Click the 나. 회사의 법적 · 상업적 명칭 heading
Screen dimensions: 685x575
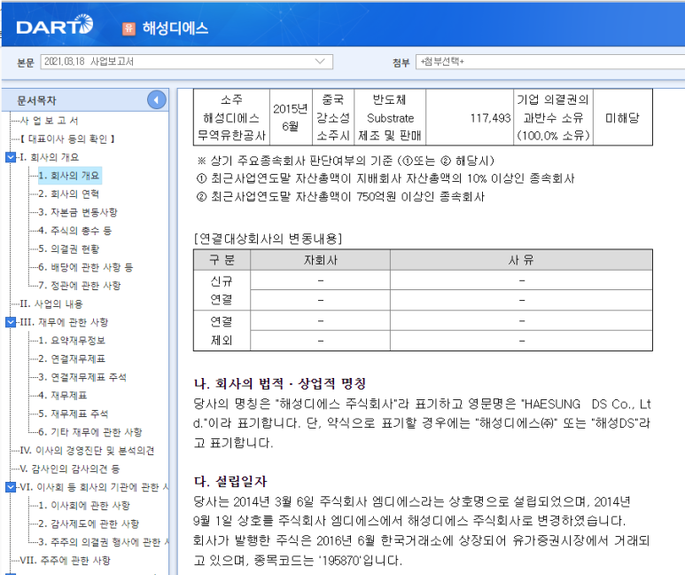click(280, 383)
